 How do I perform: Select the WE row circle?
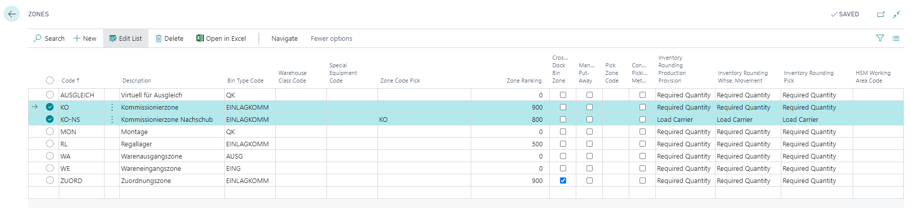[49, 168]
